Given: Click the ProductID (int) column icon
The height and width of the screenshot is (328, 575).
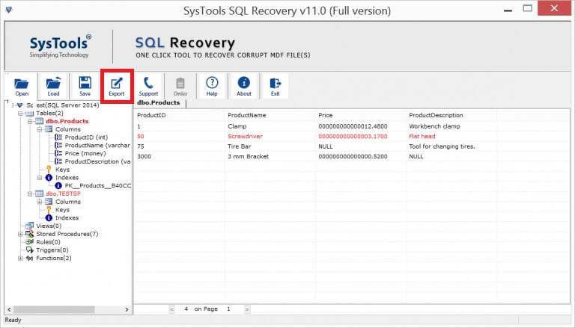Looking at the screenshot, I should tap(58, 137).
